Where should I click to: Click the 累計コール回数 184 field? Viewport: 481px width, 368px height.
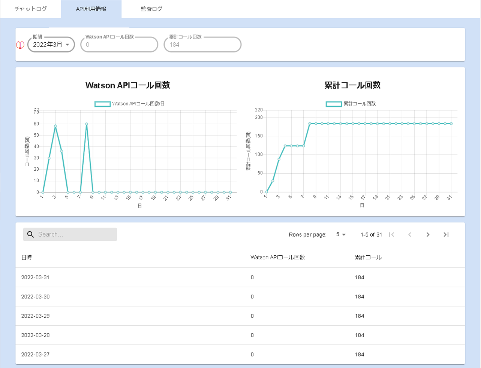pyautogui.click(x=202, y=45)
